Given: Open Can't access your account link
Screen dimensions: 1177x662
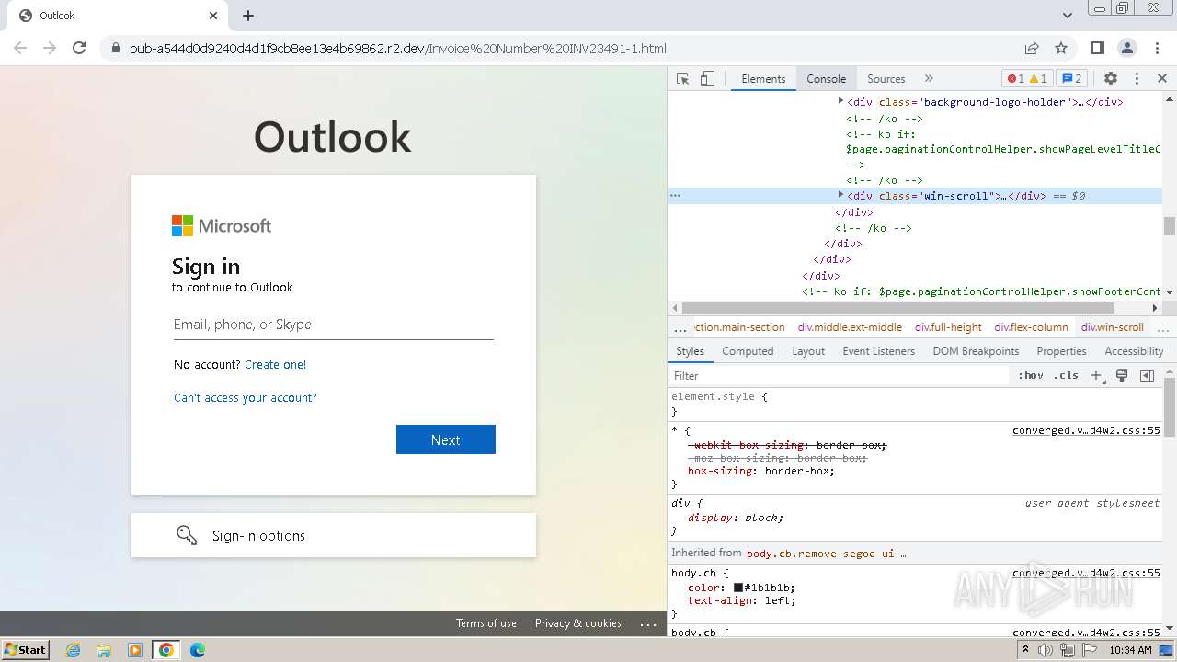Looking at the screenshot, I should 245,398.
